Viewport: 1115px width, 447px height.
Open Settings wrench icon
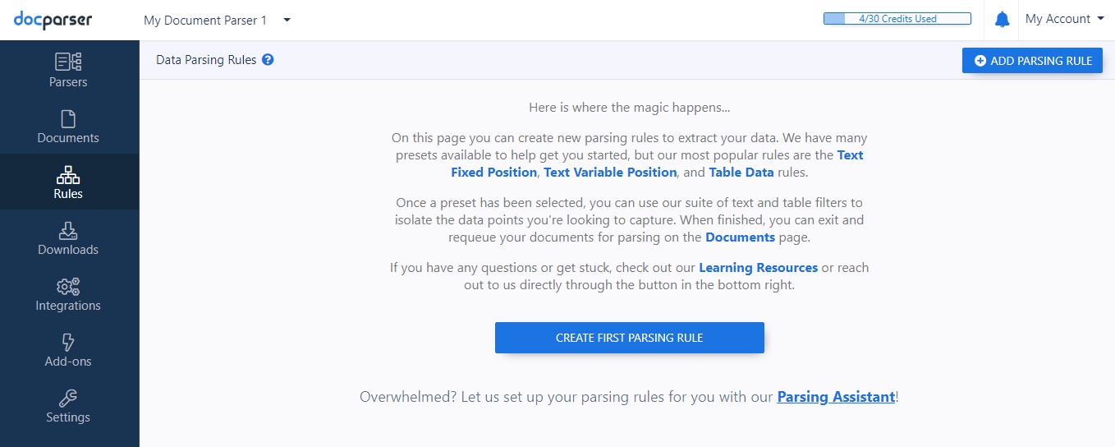[x=68, y=399]
